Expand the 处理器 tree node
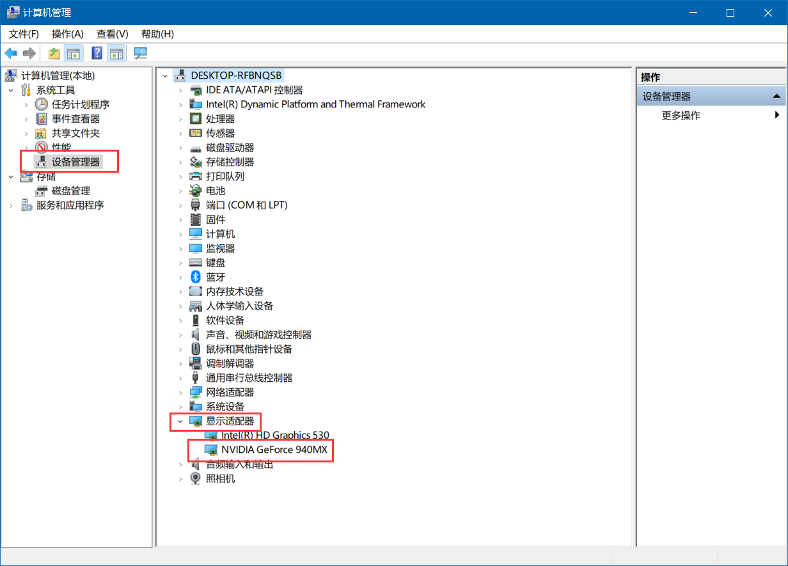788x566 pixels. click(x=180, y=118)
